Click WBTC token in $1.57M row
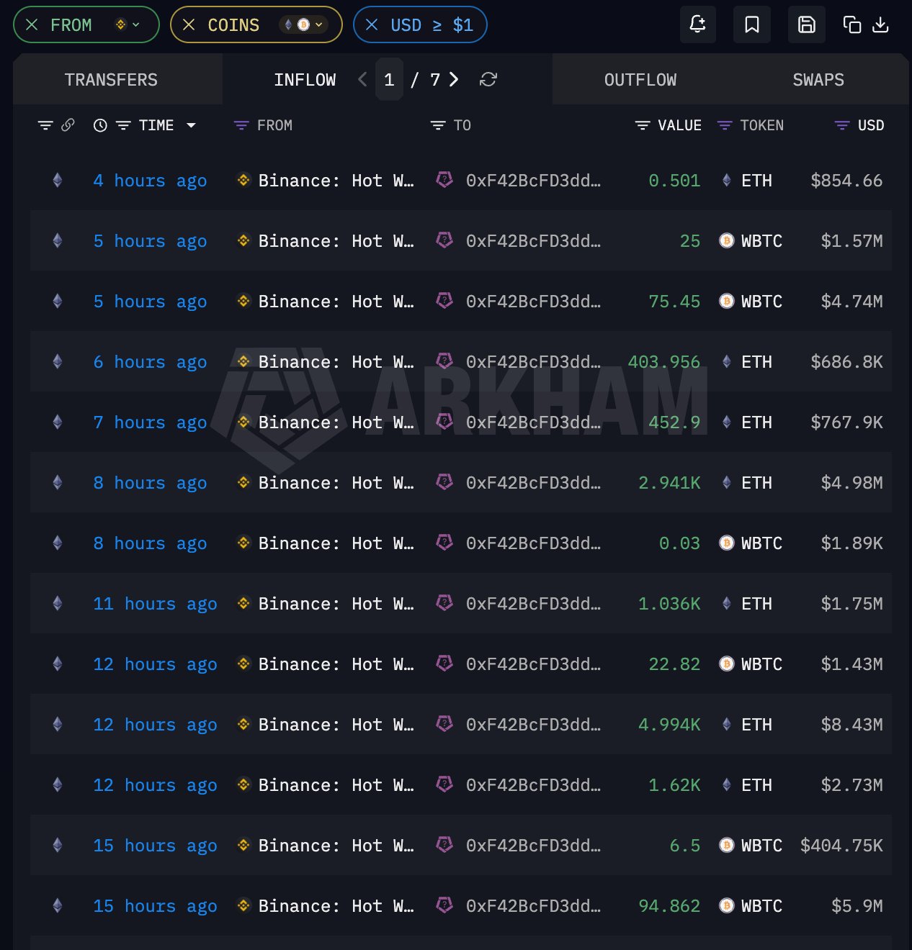Image resolution: width=912 pixels, height=950 pixels. pyautogui.click(x=761, y=241)
